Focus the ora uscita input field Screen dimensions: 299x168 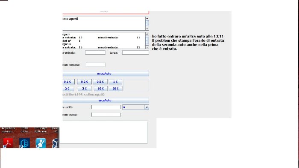click(x=106, y=107)
